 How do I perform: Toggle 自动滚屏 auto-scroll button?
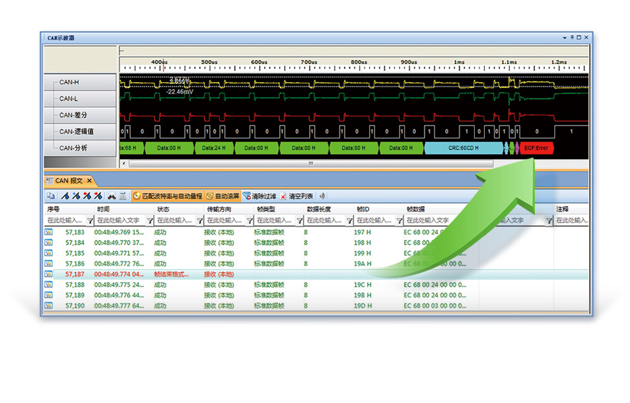tap(223, 196)
